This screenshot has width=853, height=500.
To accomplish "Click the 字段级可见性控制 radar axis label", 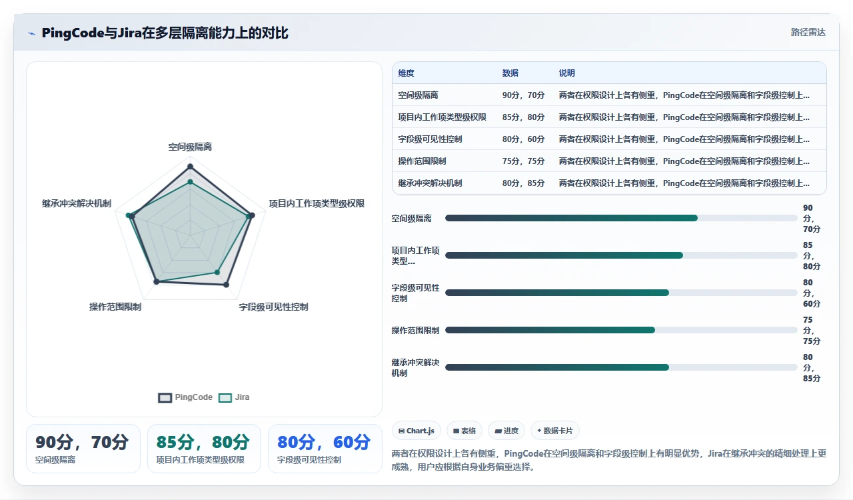I will 273,307.
